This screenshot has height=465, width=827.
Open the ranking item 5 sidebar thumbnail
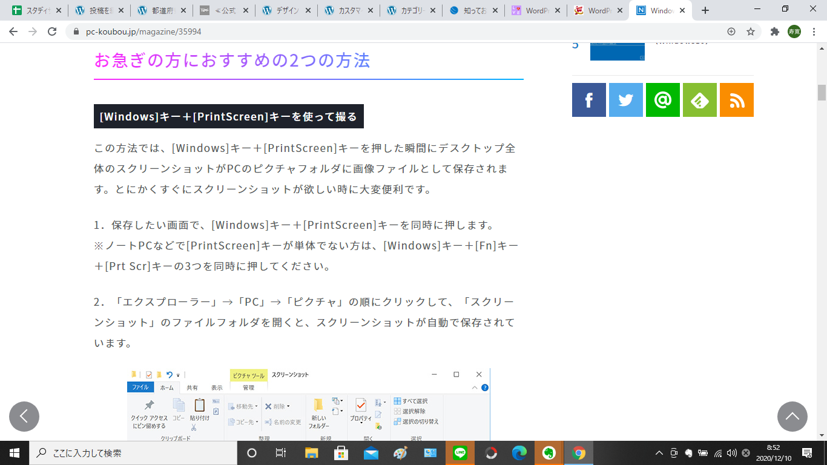coord(618,51)
